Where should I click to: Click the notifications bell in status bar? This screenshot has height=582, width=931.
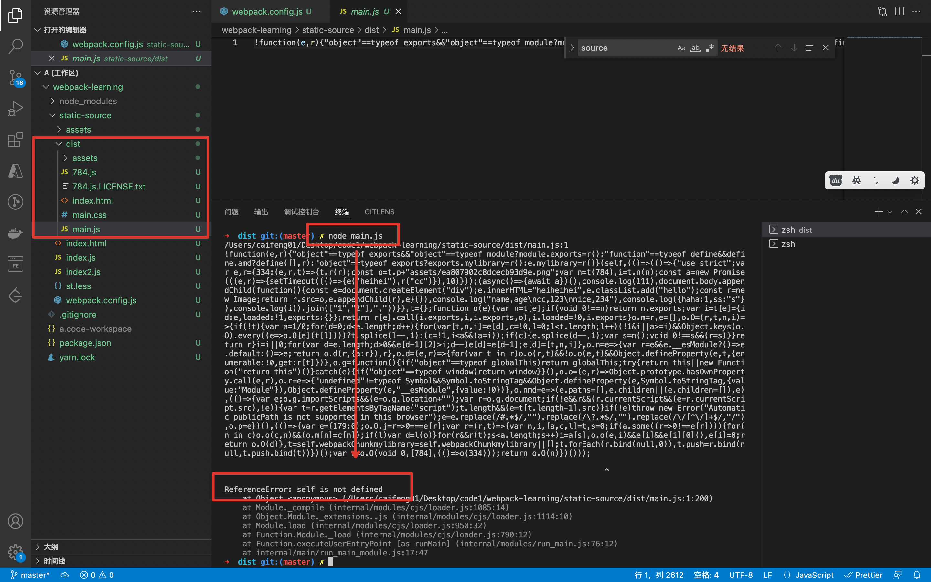click(917, 575)
